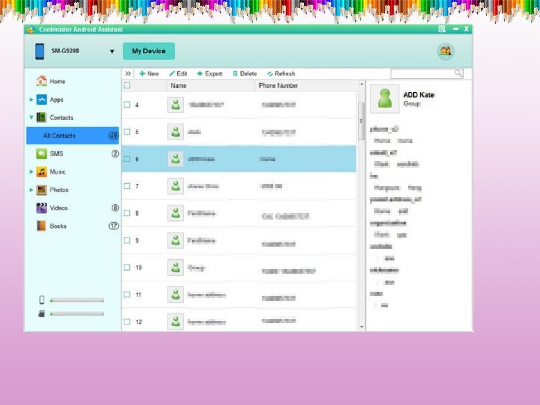Click the Music note icon

click(x=42, y=171)
